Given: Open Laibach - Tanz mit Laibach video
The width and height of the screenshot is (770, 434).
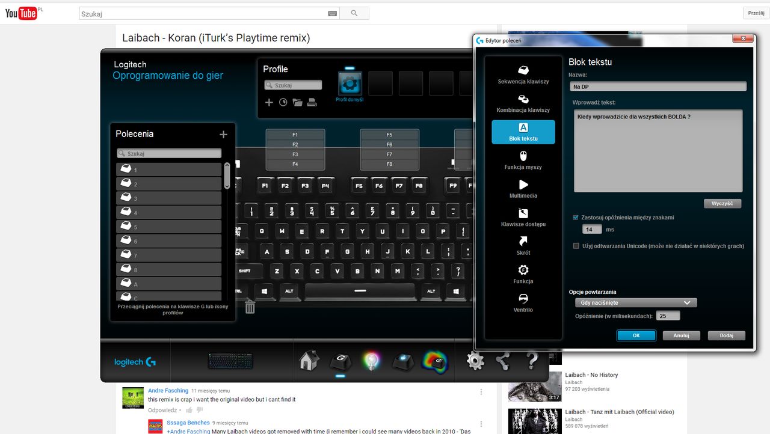Looking at the screenshot, I should pyautogui.click(x=620, y=412).
